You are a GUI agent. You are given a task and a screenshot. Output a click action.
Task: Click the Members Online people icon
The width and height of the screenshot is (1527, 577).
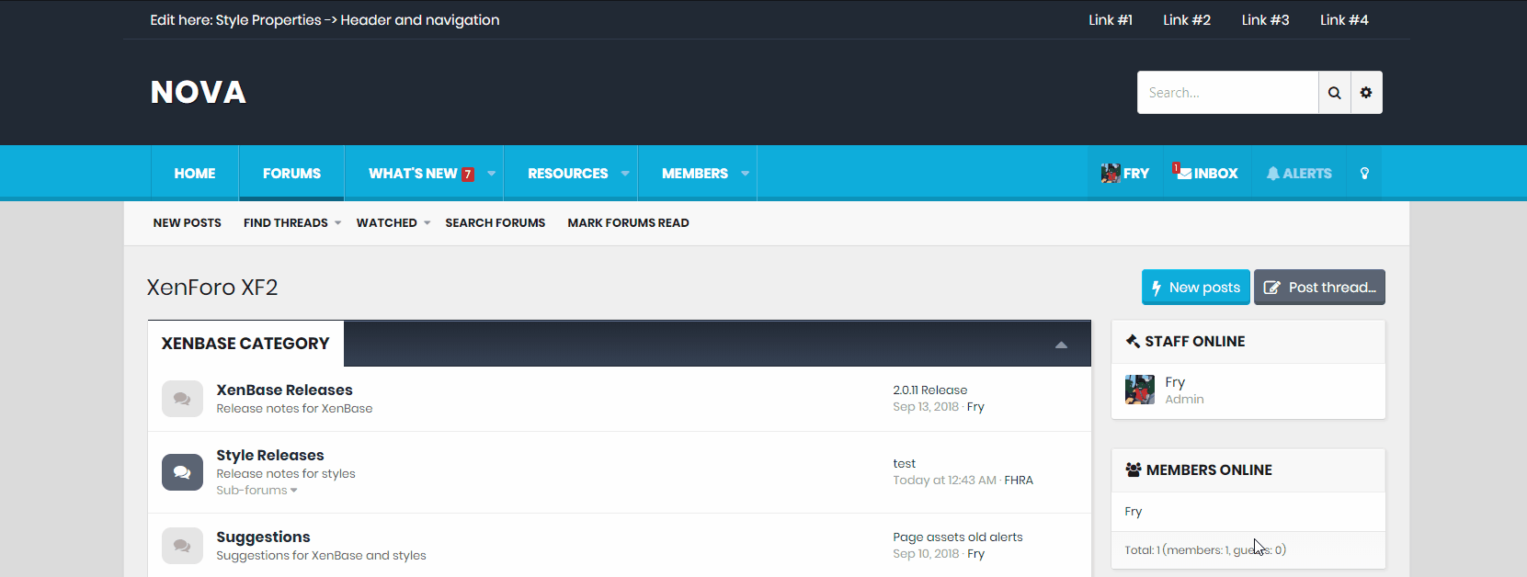pos(1134,470)
